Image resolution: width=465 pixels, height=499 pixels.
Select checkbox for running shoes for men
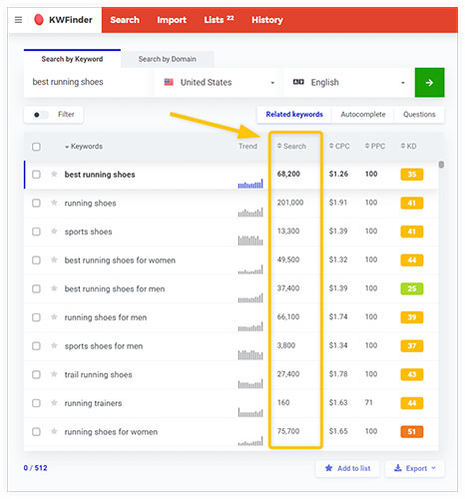[x=36, y=317]
